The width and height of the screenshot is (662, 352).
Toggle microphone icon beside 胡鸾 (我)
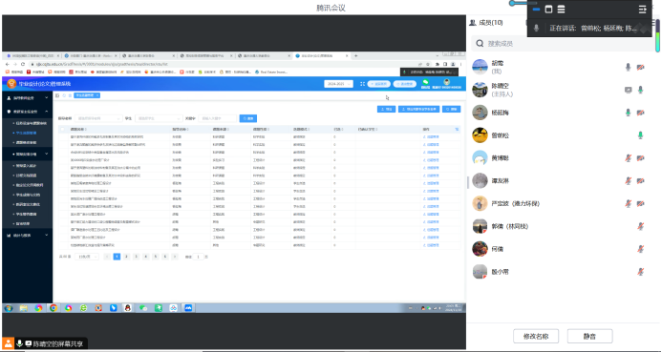point(628,67)
